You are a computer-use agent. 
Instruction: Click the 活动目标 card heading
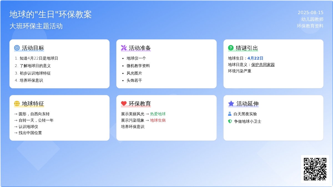pos(33,48)
